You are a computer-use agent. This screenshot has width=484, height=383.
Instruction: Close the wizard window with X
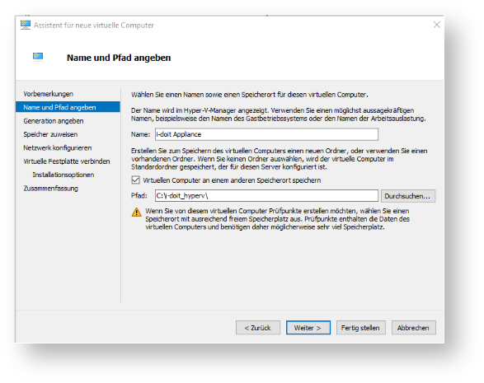(x=436, y=25)
